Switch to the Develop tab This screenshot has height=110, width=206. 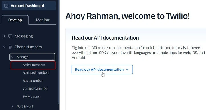tap(15, 20)
